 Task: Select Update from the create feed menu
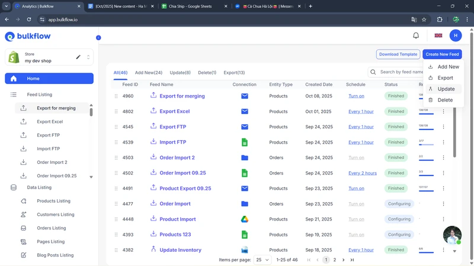click(x=446, y=89)
